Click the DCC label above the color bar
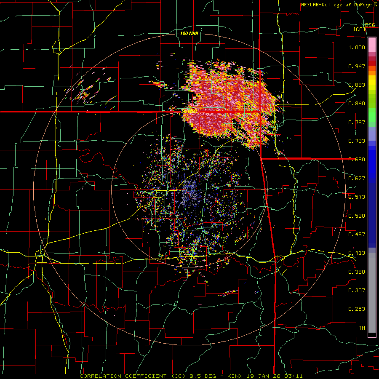 [370, 25]
